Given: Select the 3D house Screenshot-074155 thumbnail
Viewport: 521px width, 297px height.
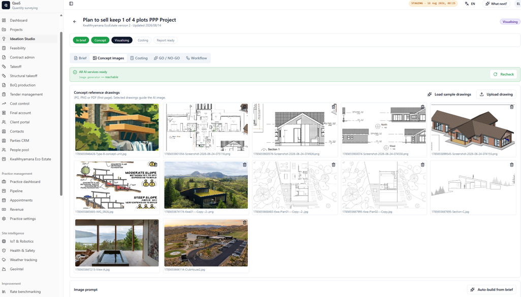Looking at the screenshot, I should 473,127.
